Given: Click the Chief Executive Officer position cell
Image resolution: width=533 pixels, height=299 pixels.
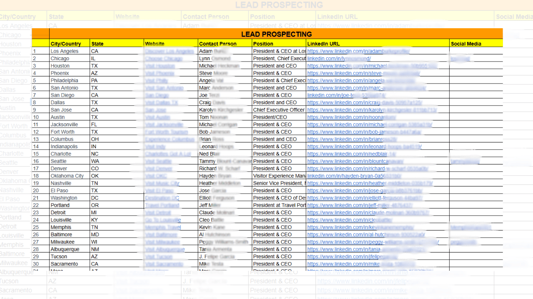Looking at the screenshot, I should point(279,110).
